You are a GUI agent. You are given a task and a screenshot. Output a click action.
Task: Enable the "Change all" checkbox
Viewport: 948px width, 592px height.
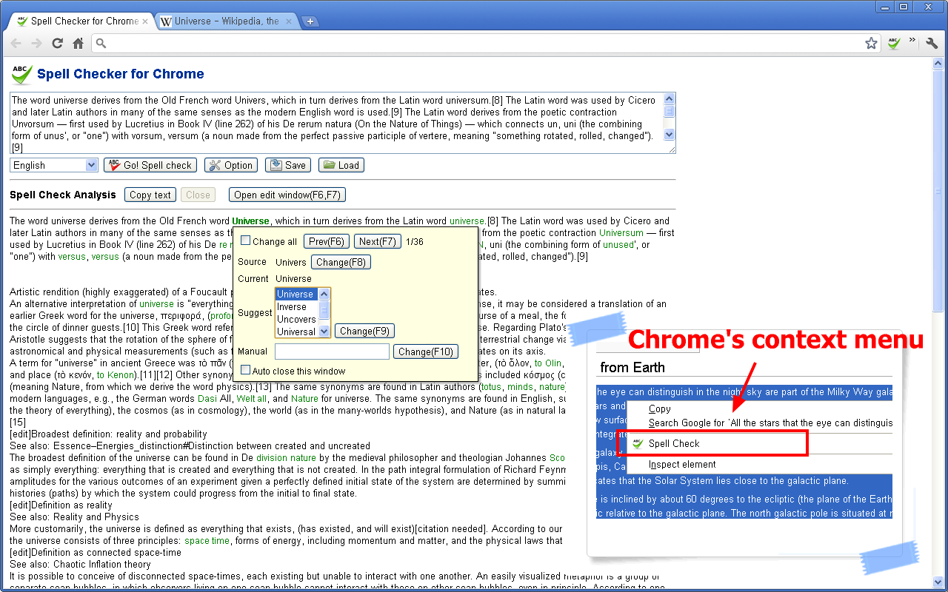(245, 240)
